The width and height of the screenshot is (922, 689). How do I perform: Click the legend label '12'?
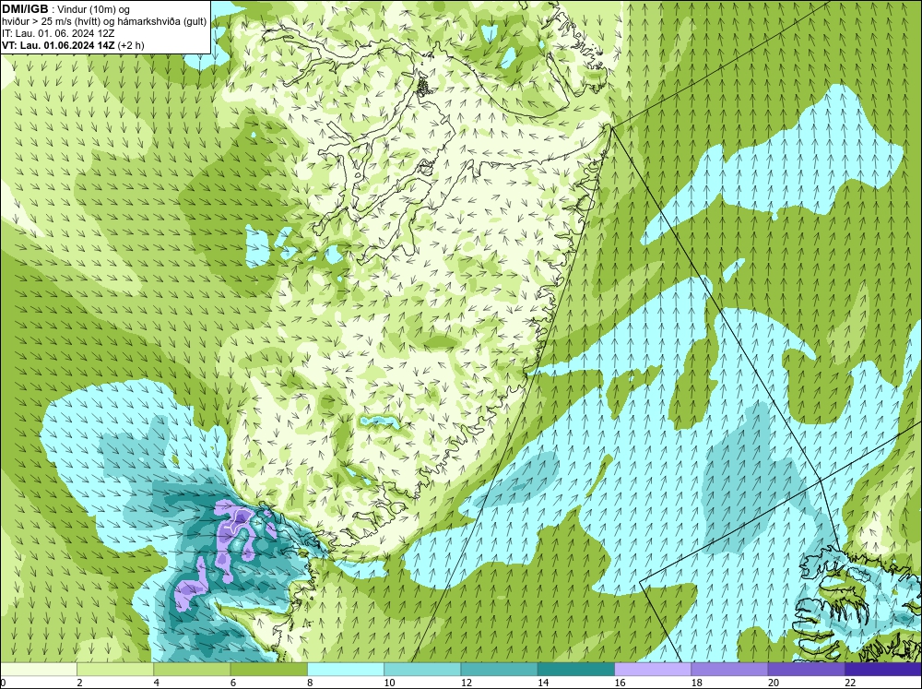pos(467,683)
